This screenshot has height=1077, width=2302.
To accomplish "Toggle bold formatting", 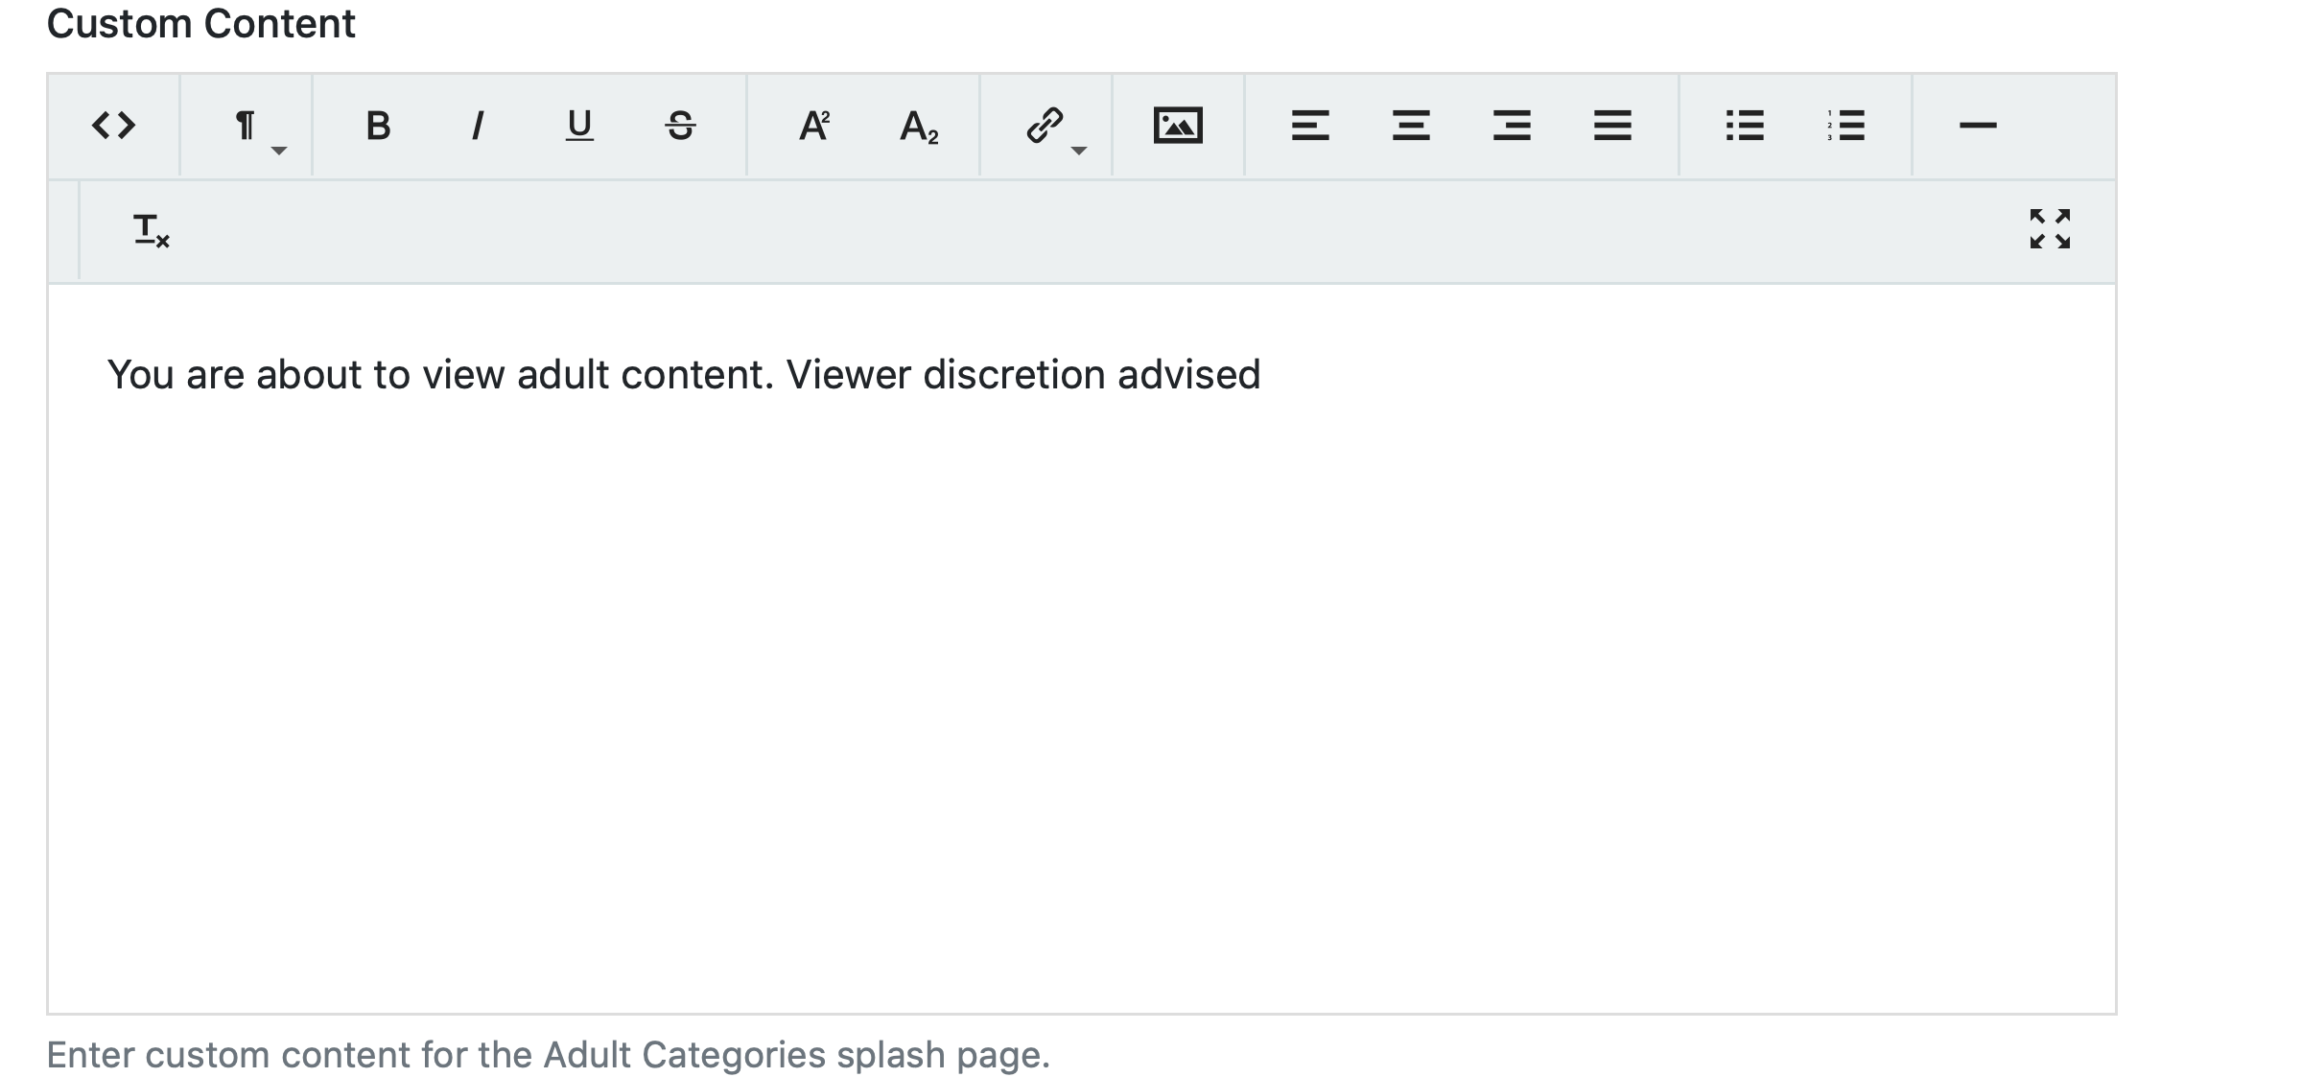I will point(378,126).
